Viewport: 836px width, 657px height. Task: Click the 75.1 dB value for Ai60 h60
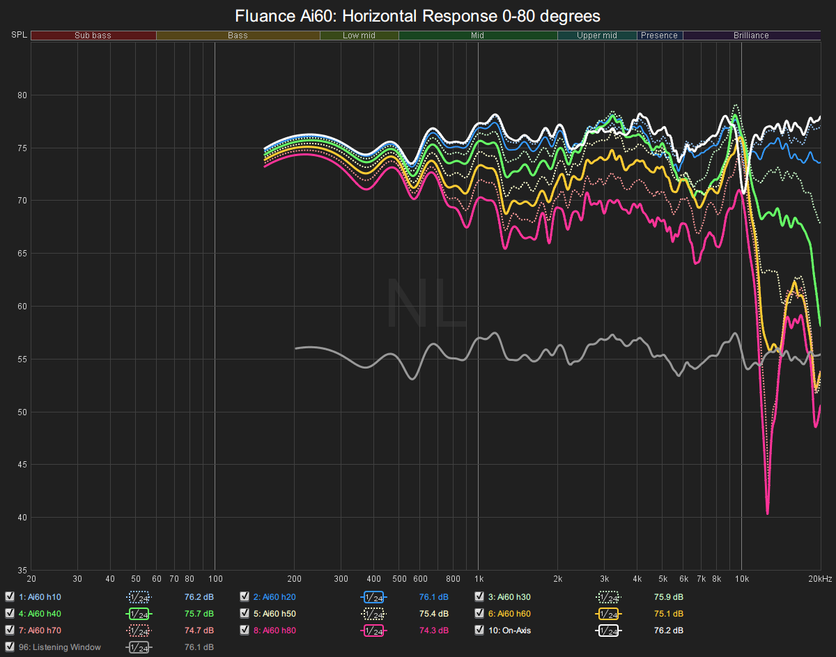669,614
